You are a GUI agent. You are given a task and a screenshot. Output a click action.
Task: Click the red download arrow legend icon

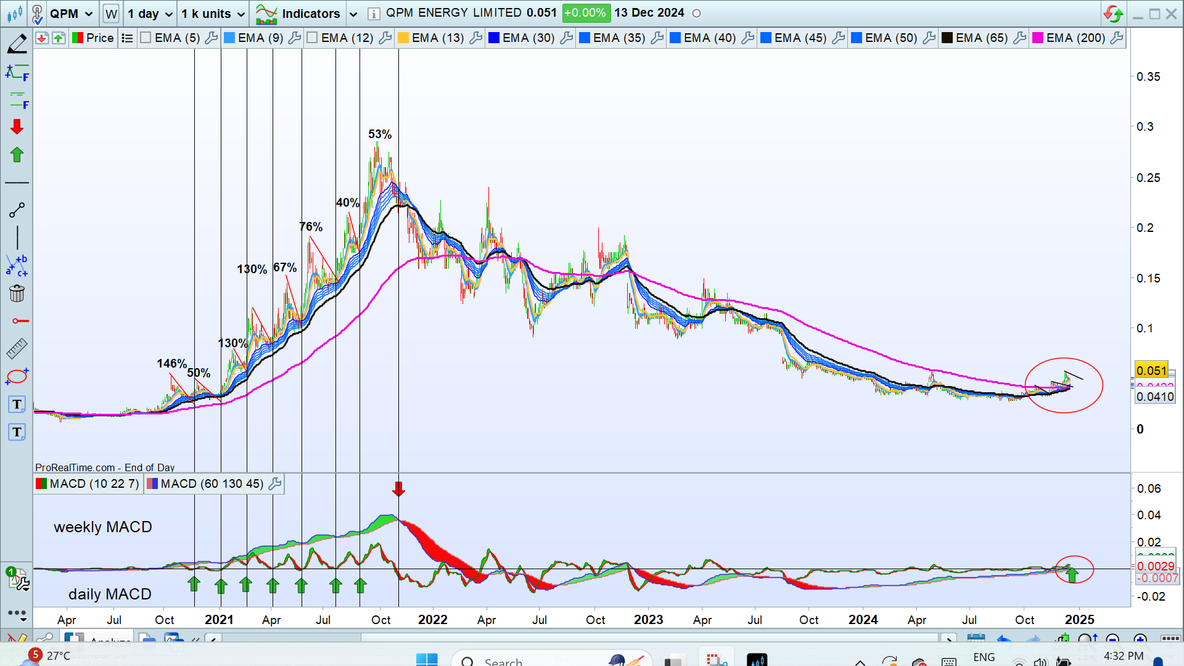(x=41, y=38)
